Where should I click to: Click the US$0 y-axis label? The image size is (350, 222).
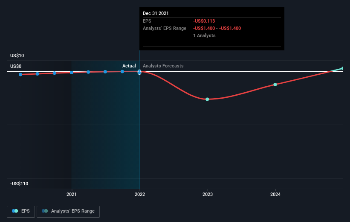(16, 67)
